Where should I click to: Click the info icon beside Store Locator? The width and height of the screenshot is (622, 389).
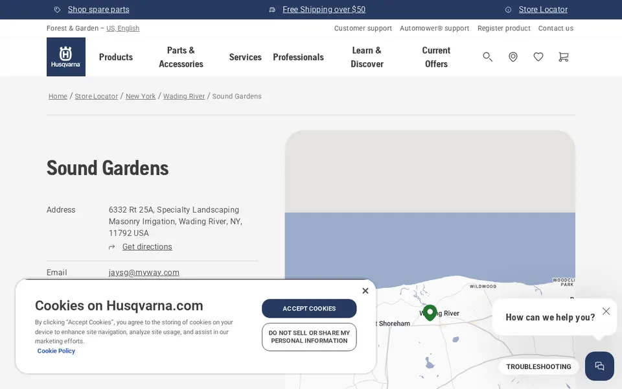pyautogui.click(x=508, y=10)
